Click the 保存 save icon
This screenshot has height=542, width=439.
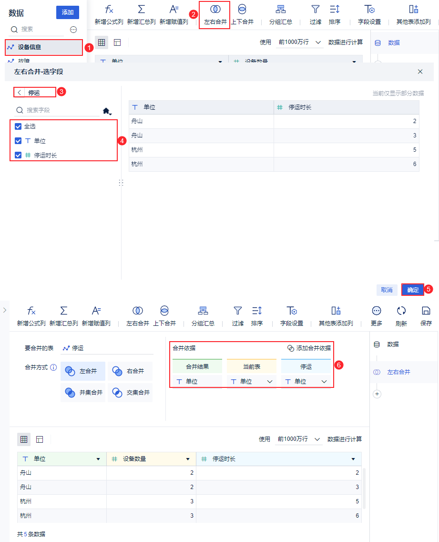[x=426, y=311]
